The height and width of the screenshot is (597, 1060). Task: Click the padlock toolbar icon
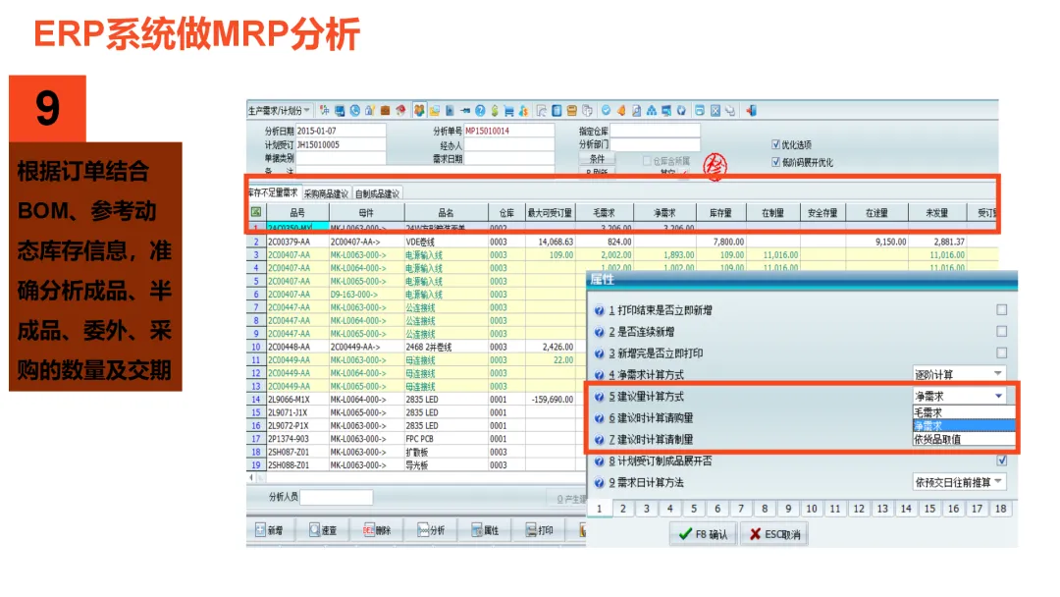click(x=370, y=110)
